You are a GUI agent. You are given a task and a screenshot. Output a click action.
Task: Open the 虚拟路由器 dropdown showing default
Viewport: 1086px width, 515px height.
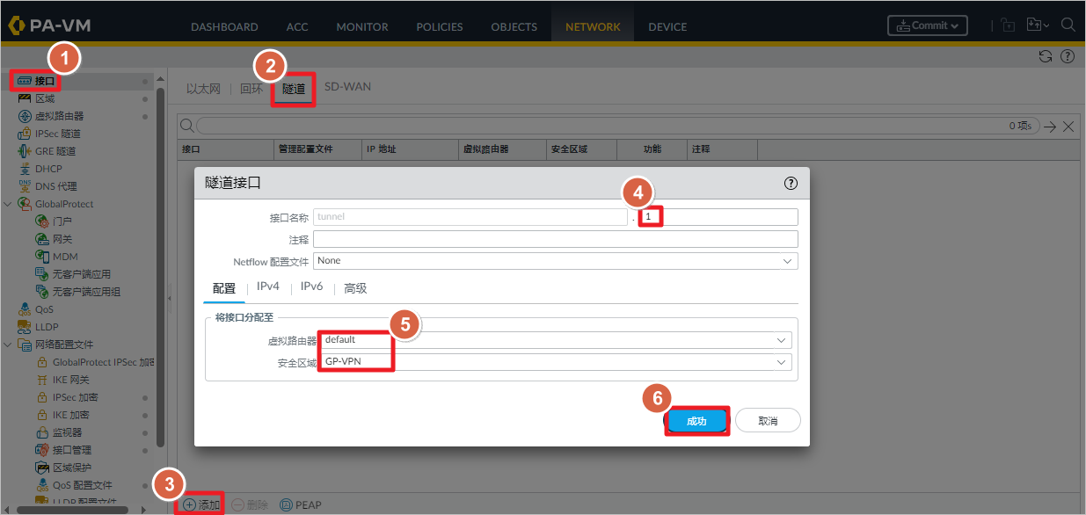[x=556, y=340]
